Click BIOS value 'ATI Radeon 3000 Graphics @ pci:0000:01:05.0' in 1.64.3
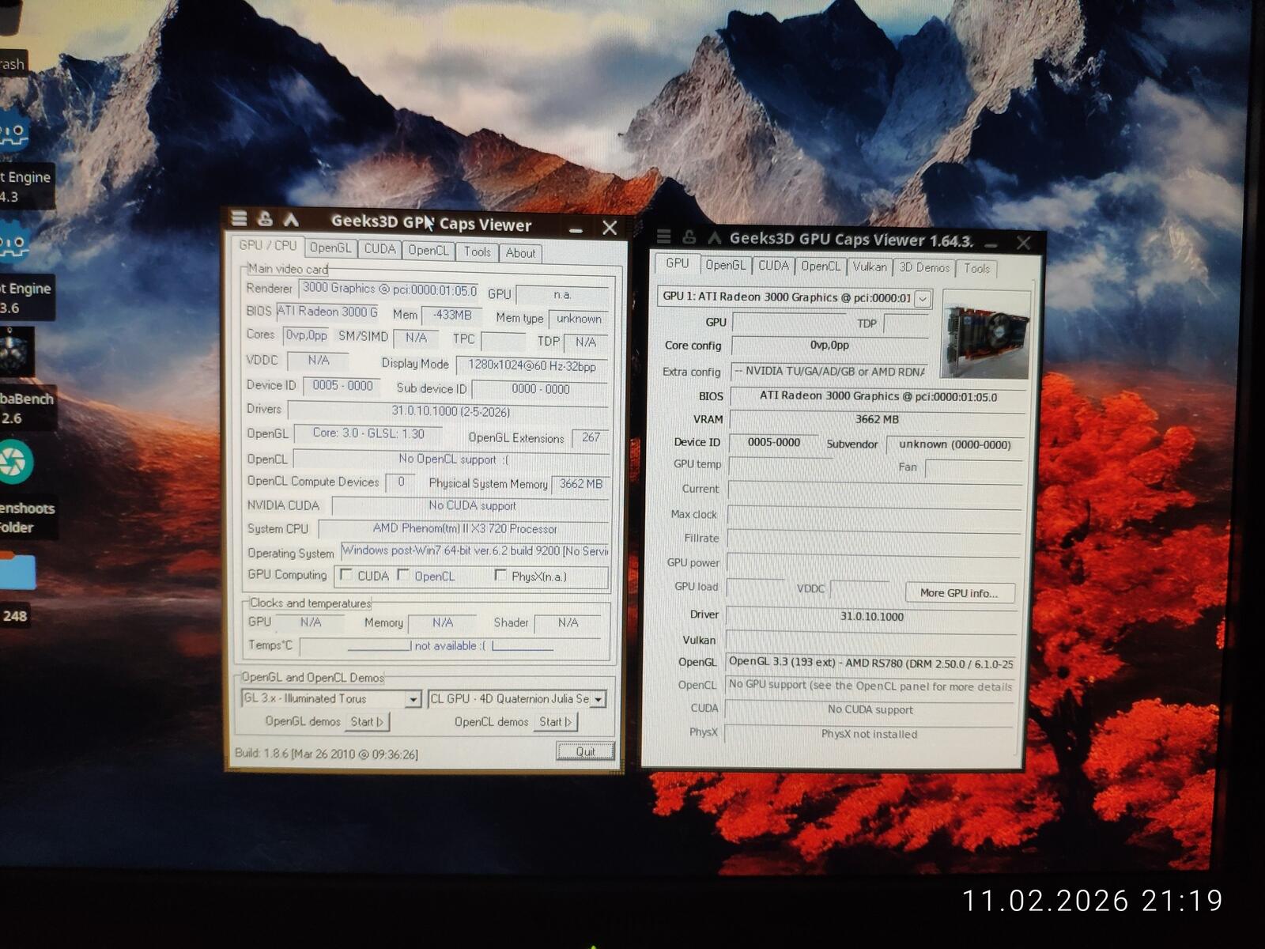This screenshot has width=1265, height=949. [878, 396]
